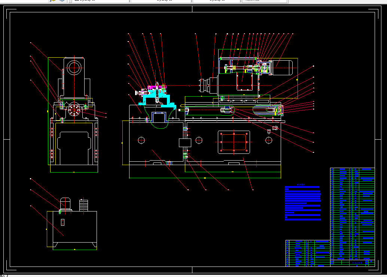Click the yellow grip below main view dimension
This screenshot has width=387, height=277.
click(205, 178)
